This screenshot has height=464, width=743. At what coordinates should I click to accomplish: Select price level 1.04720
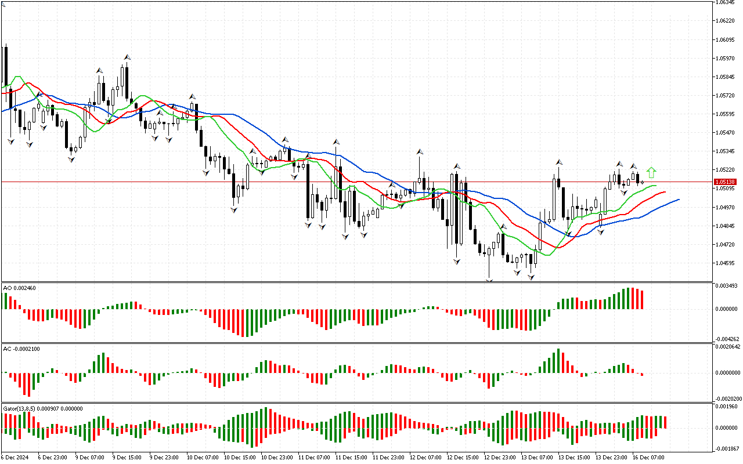coord(725,244)
